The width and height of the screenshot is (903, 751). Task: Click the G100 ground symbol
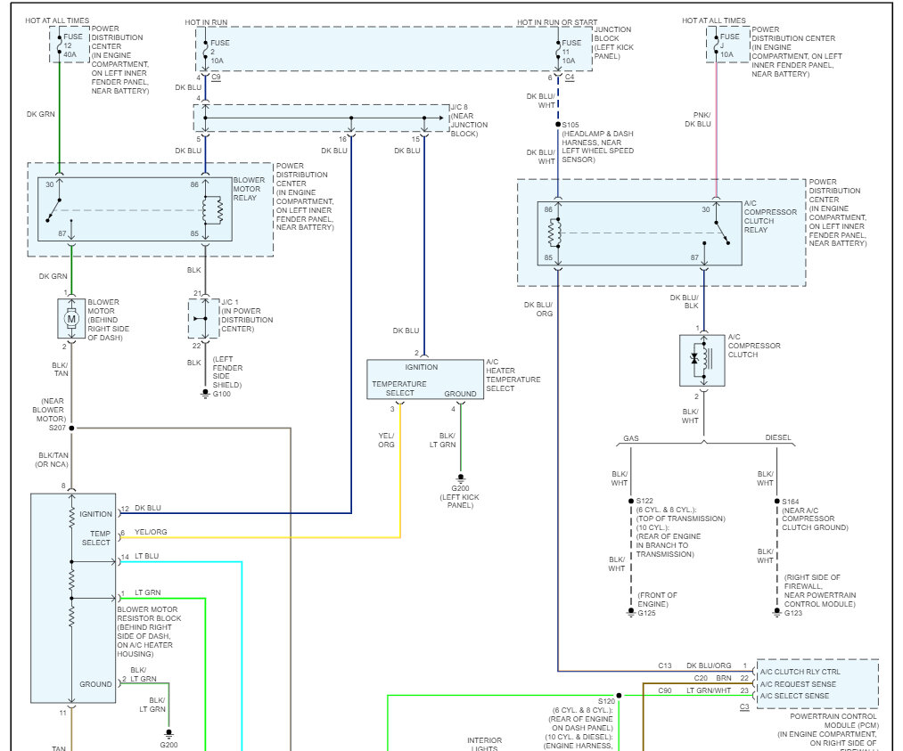pyautogui.click(x=205, y=394)
